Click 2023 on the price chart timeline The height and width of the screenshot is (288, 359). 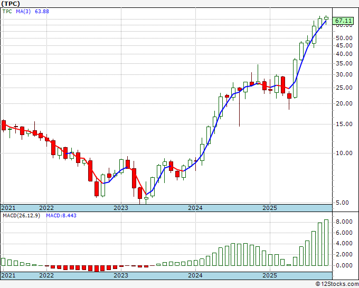(x=121, y=208)
